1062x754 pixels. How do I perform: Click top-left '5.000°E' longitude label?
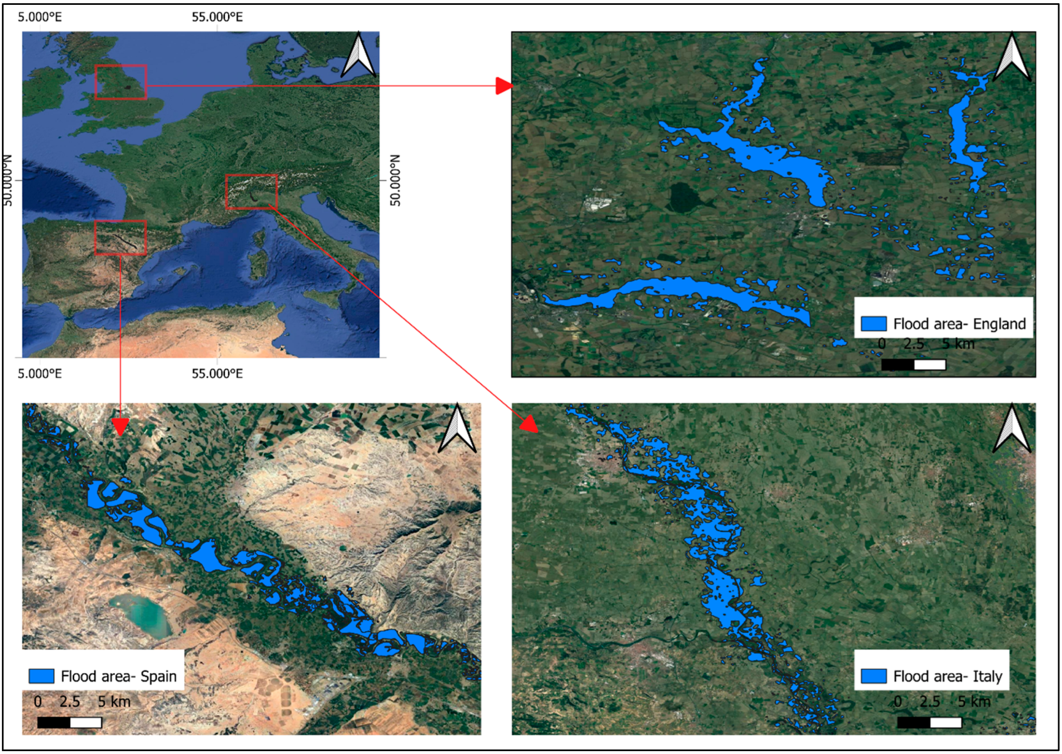click(40, 17)
